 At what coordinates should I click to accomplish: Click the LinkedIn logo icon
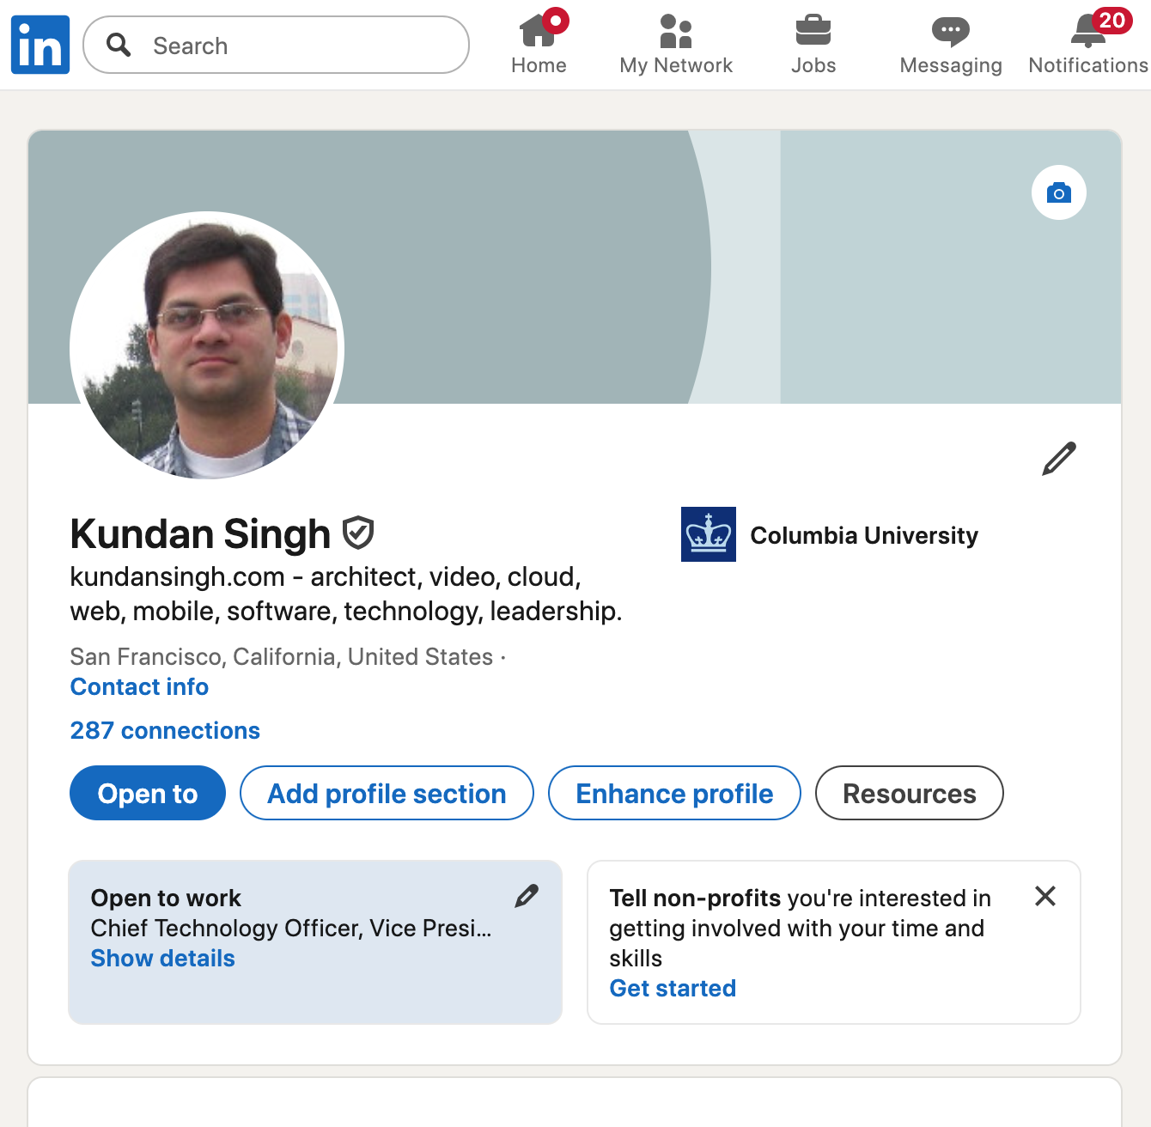(40, 45)
